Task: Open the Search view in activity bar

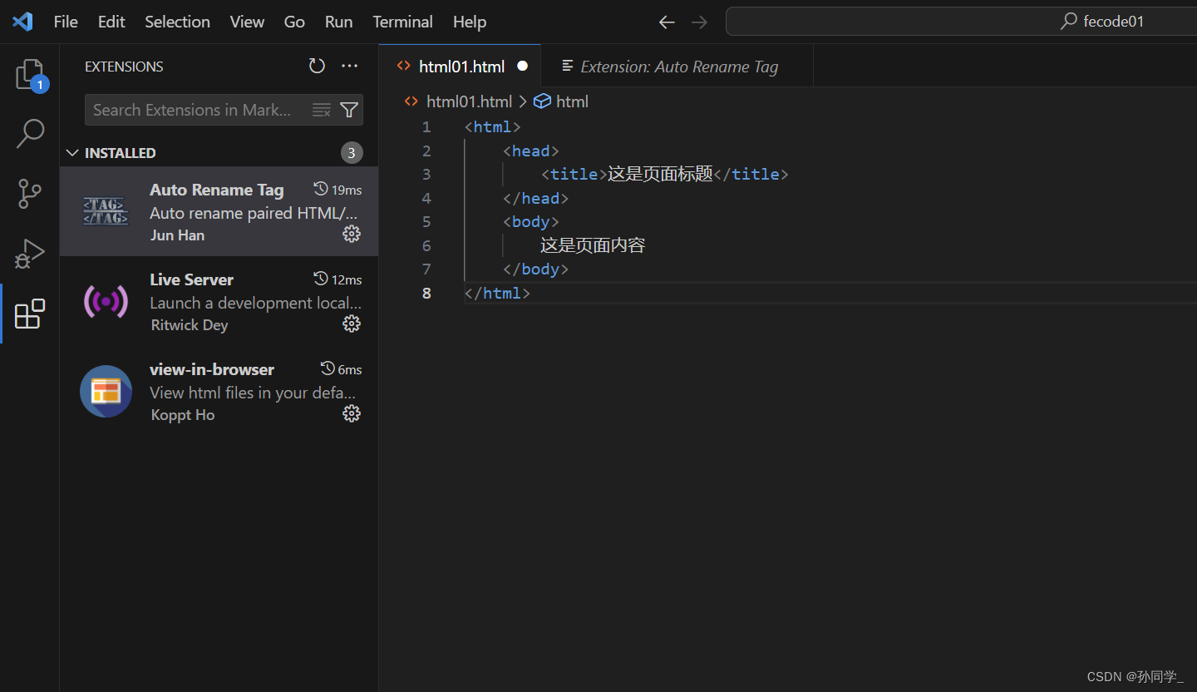Action: point(30,134)
